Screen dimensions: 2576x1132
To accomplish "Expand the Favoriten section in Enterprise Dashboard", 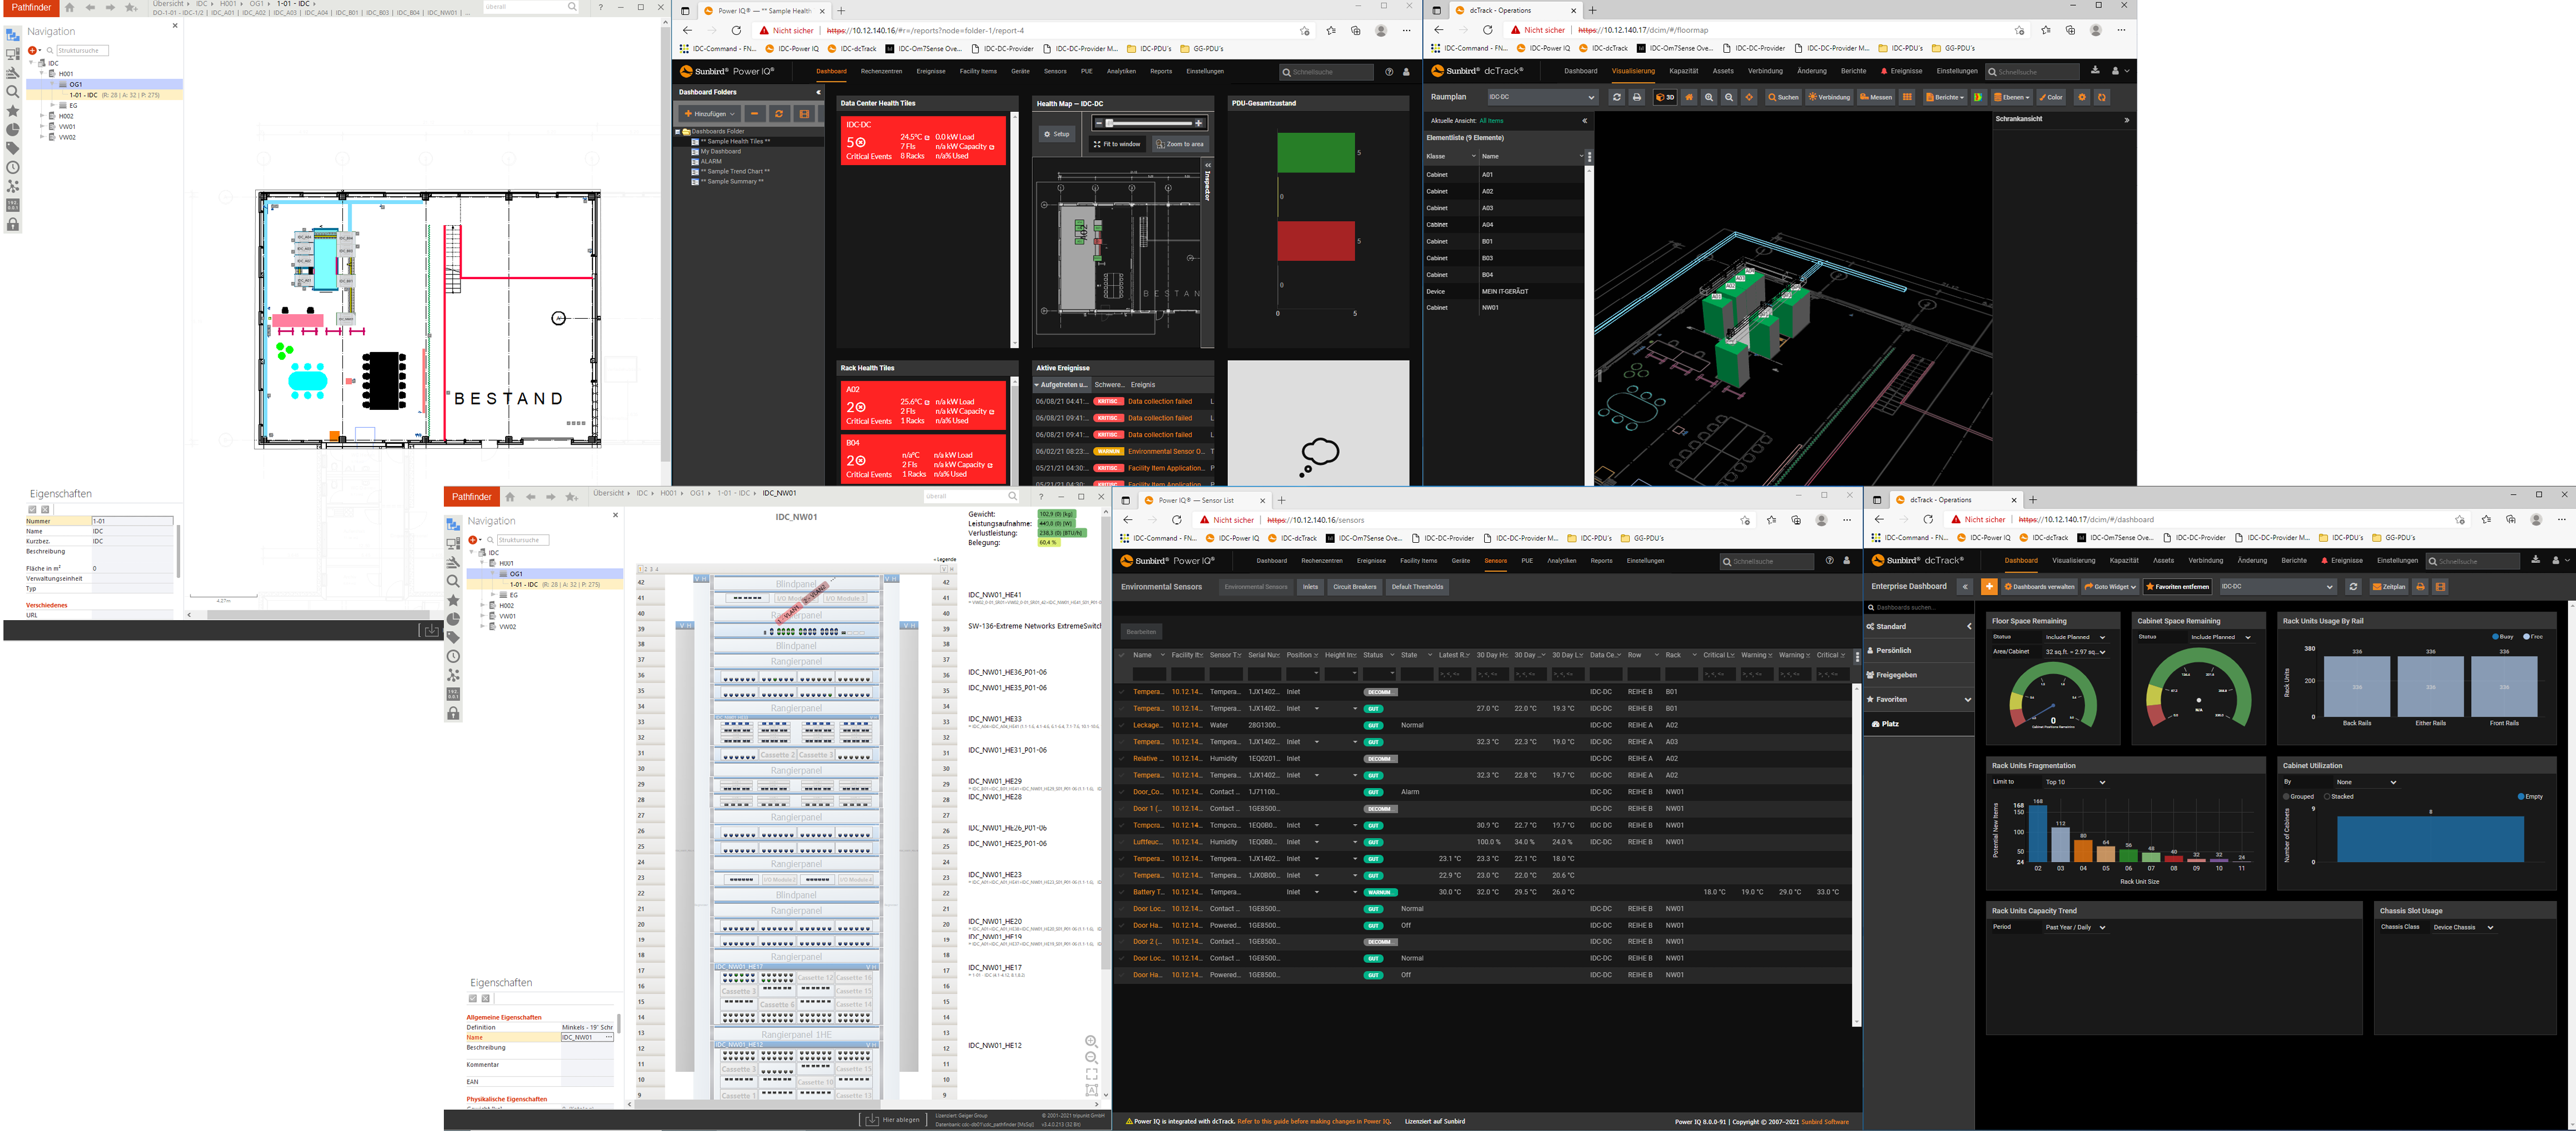I will tap(1919, 699).
